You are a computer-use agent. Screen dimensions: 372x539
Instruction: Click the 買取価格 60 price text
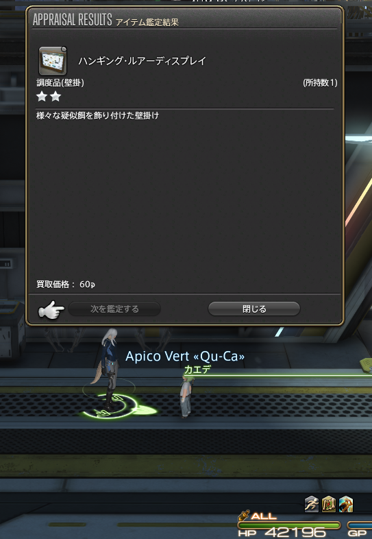[x=66, y=285]
